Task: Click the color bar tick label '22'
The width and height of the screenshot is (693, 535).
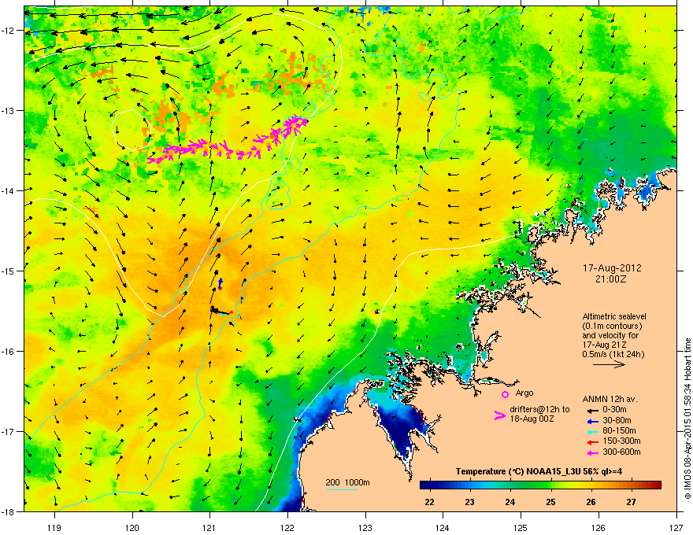Action: (x=429, y=502)
